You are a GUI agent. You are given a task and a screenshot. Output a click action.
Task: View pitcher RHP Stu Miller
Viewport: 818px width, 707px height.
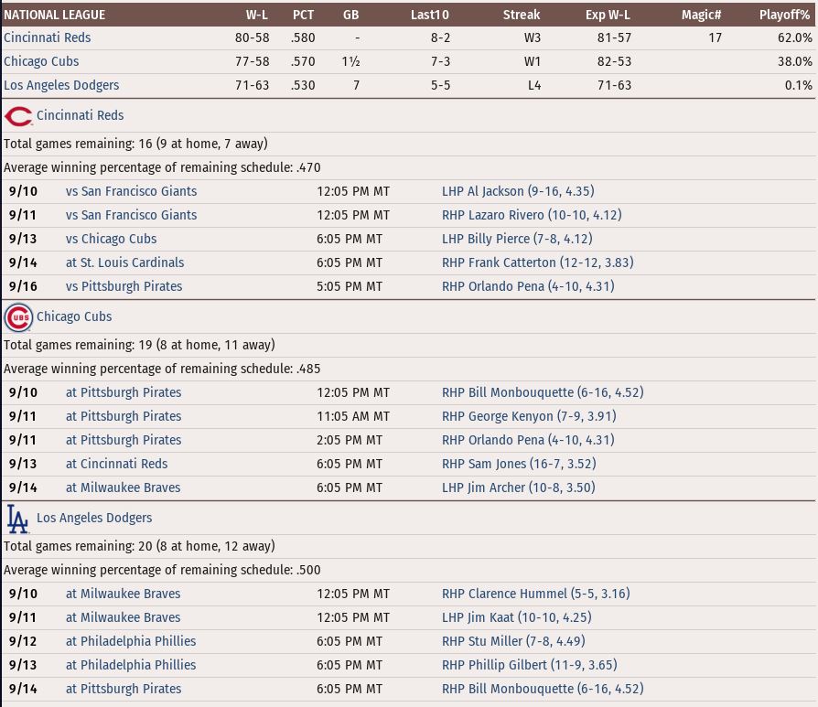513,641
